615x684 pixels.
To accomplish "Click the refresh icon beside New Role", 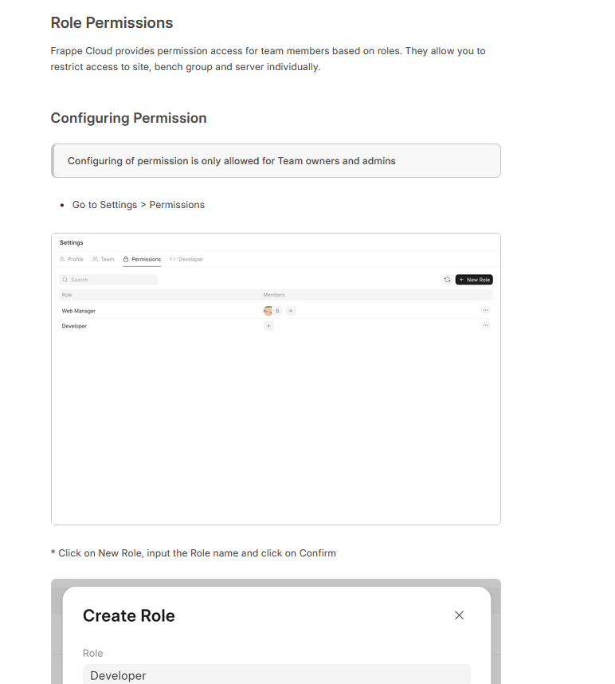I will point(447,280).
